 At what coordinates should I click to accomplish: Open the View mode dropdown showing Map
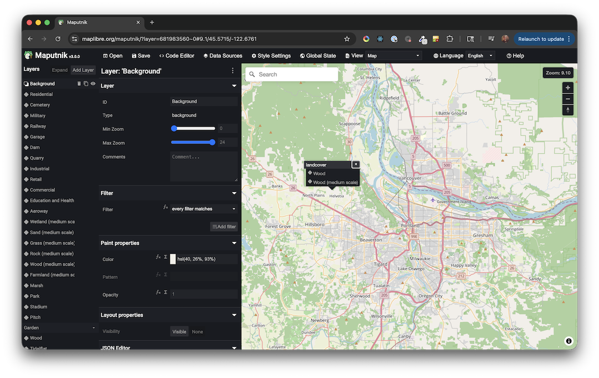[x=394, y=55]
